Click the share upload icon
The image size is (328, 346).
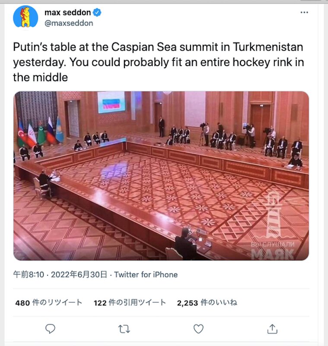click(x=272, y=329)
